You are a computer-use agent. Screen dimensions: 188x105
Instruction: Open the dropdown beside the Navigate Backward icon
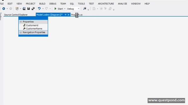pos(7,9)
